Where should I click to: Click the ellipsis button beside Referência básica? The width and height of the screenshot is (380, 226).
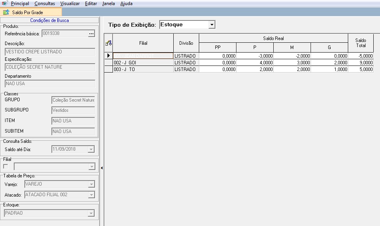91,34
